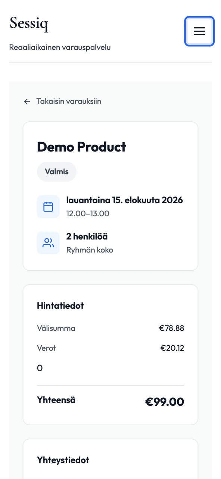Select the Välisumma amount €78.88
Viewport: 221px width, 479px height.
pyautogui.click(x=172, y=328)
